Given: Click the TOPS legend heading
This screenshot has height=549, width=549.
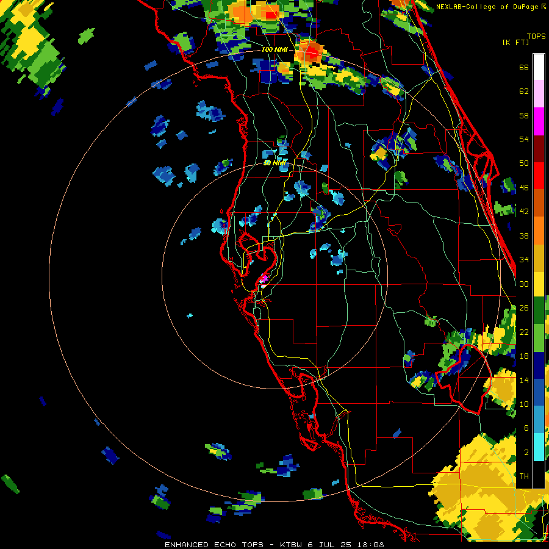Looking at the screenshot, I should (536, 36).
